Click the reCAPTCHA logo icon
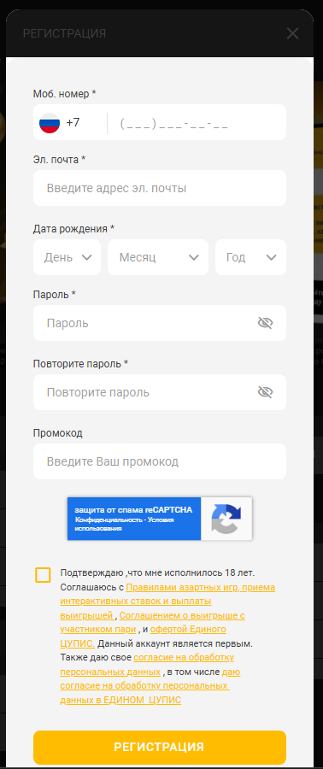Screen dimensions: 323x769 226,519
